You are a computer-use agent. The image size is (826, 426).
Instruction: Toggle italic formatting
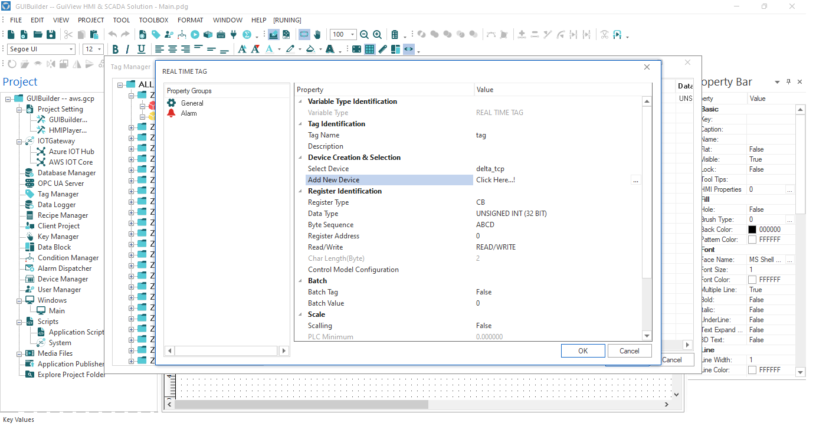[128, 49]
